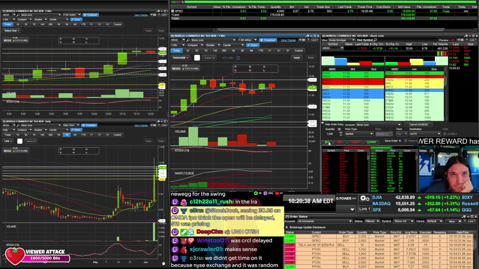The height and width of the screenshot is (269, 479).
Task: Click the Save Order info icon
Action: coord(400,141)
